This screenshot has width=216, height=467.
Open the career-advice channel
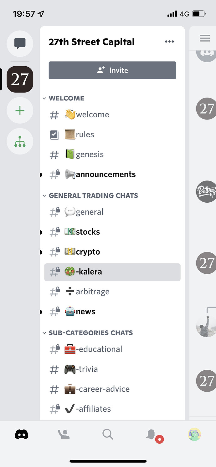point(112,389)
